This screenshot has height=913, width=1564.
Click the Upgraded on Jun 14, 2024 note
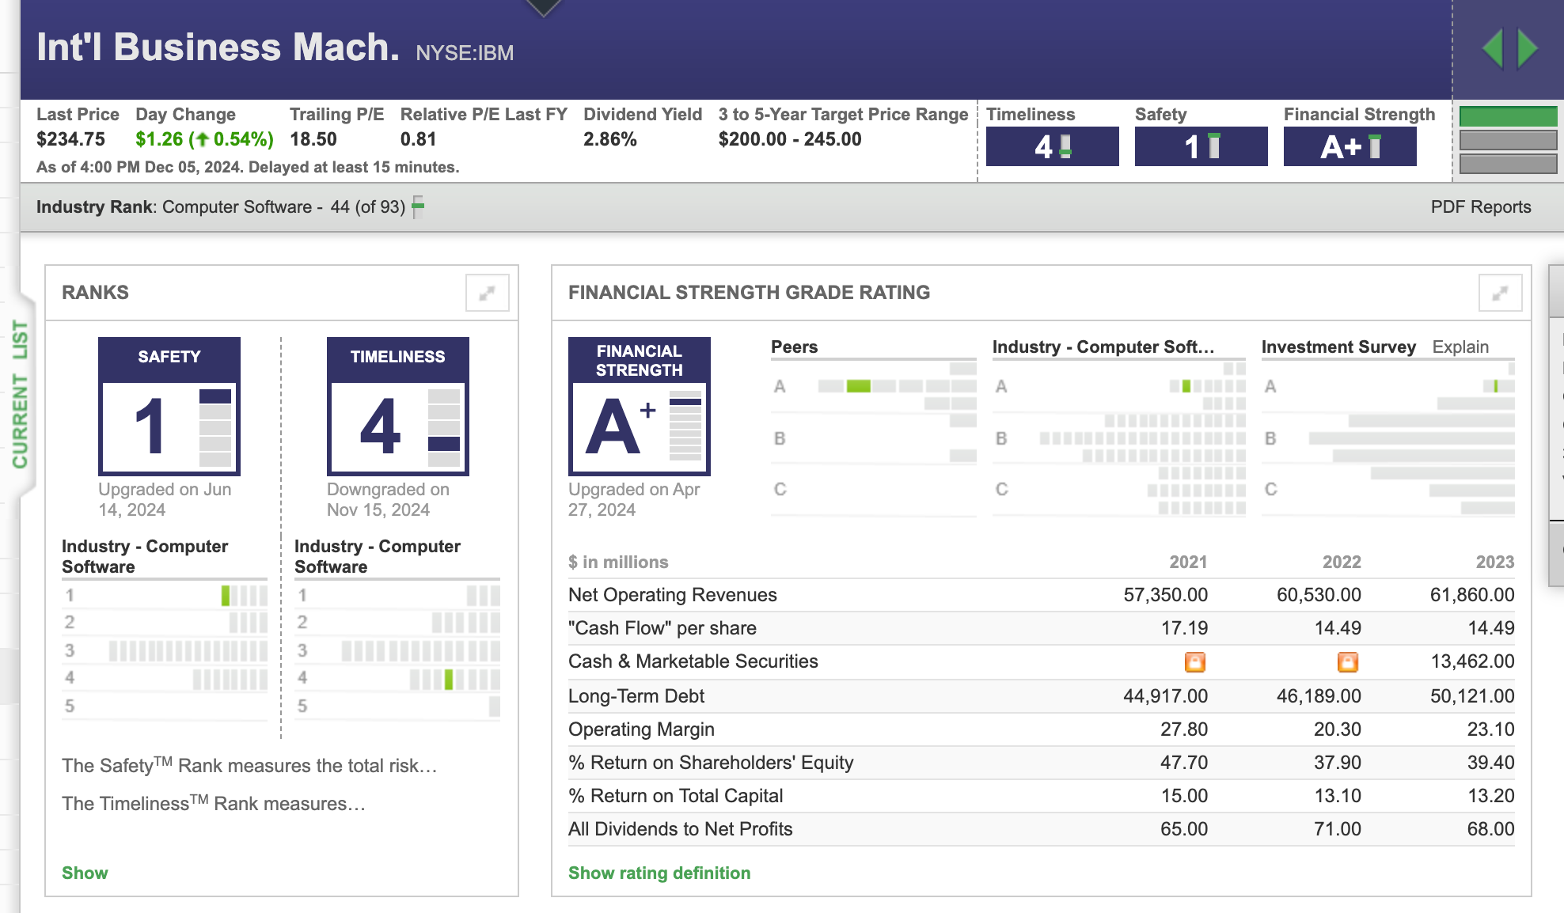click(x=165, y=499)
